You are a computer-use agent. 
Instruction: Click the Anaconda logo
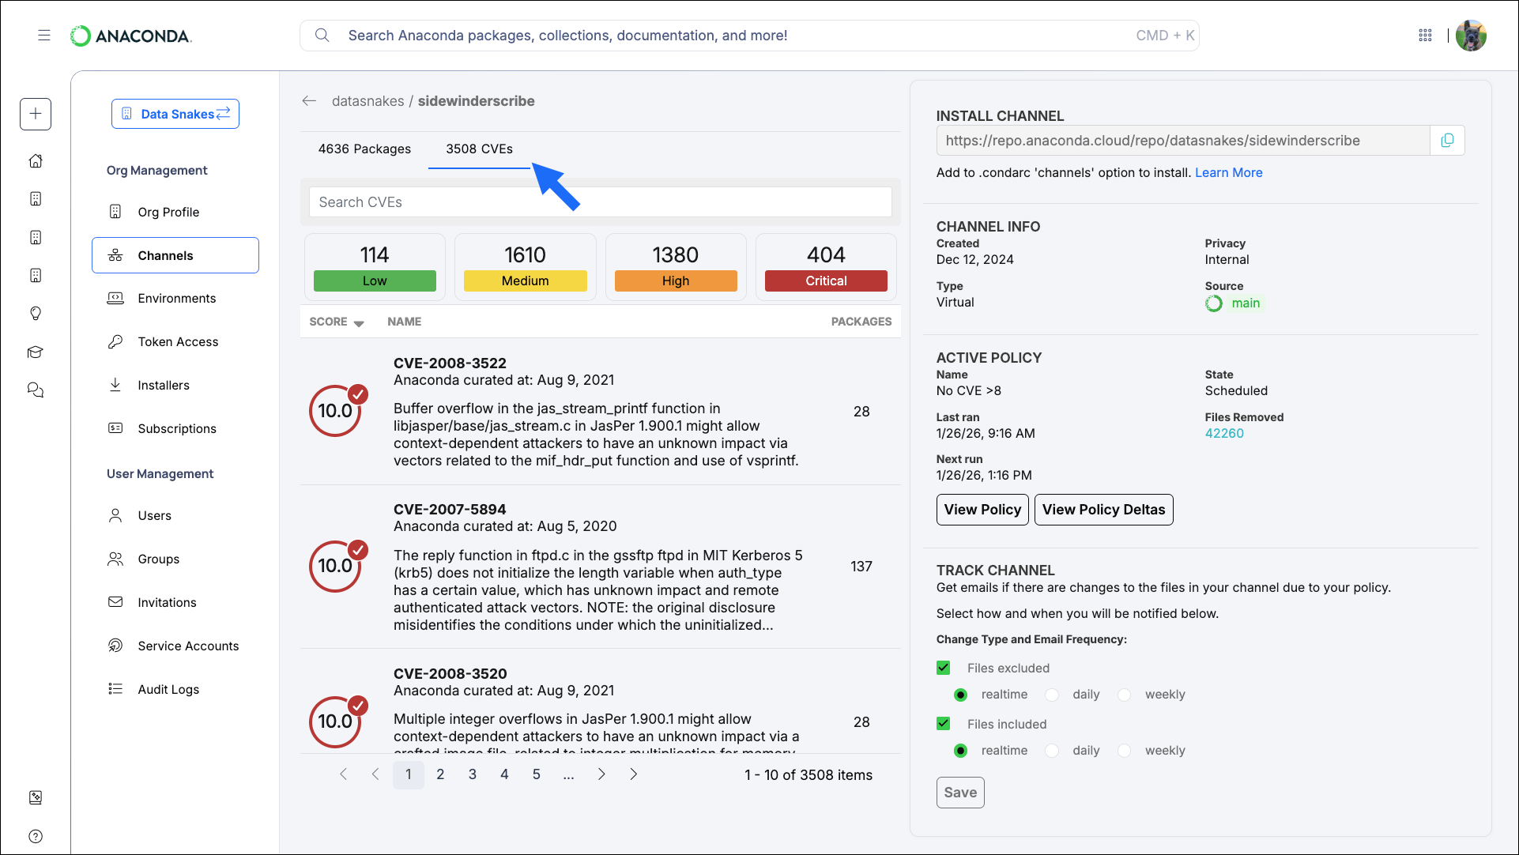click(x=131, y=36)
